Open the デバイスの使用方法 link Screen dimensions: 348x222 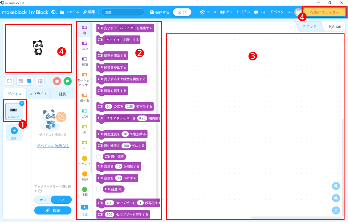pos(53,146)
